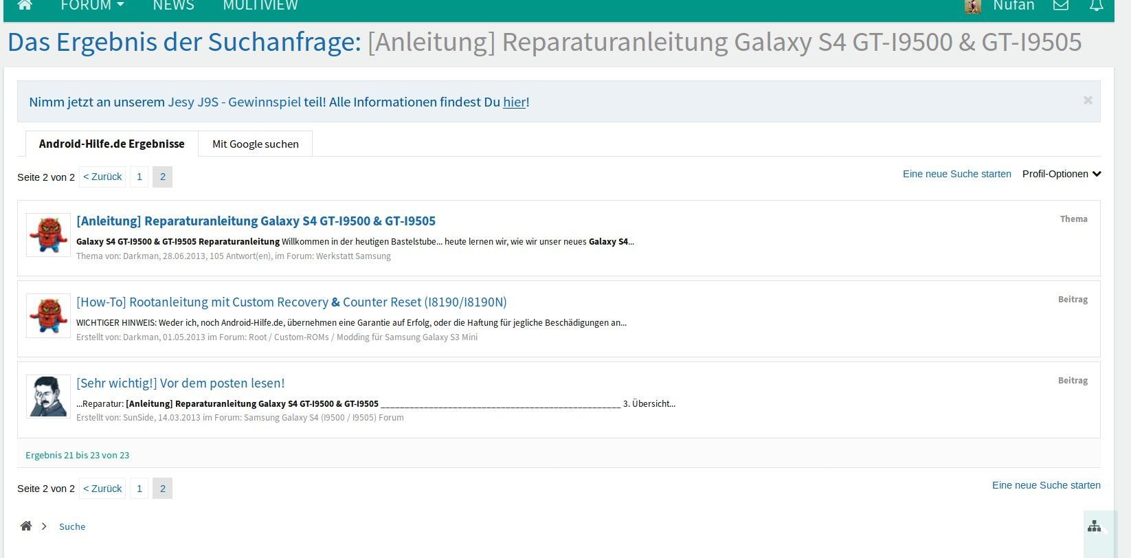This screenshot has width=1131, height=558.
Task: Click bottom 'Eine neue Suche starten' link
Action: 1046,485
